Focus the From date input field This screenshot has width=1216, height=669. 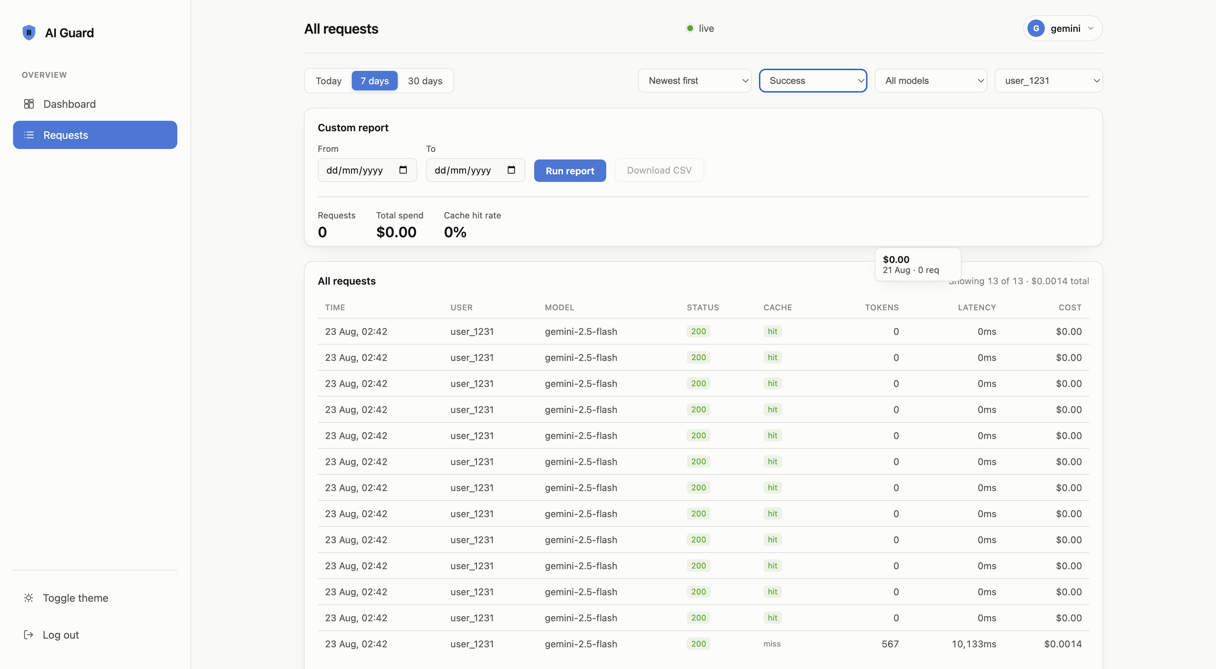point(367,170)
